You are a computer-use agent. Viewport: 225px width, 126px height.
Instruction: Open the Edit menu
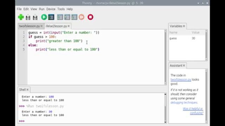[26, 9]
